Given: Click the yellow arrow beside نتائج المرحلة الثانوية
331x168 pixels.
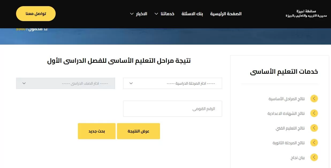Looking at the screenshot, I should pyautogui.click(x=314, y=143).
